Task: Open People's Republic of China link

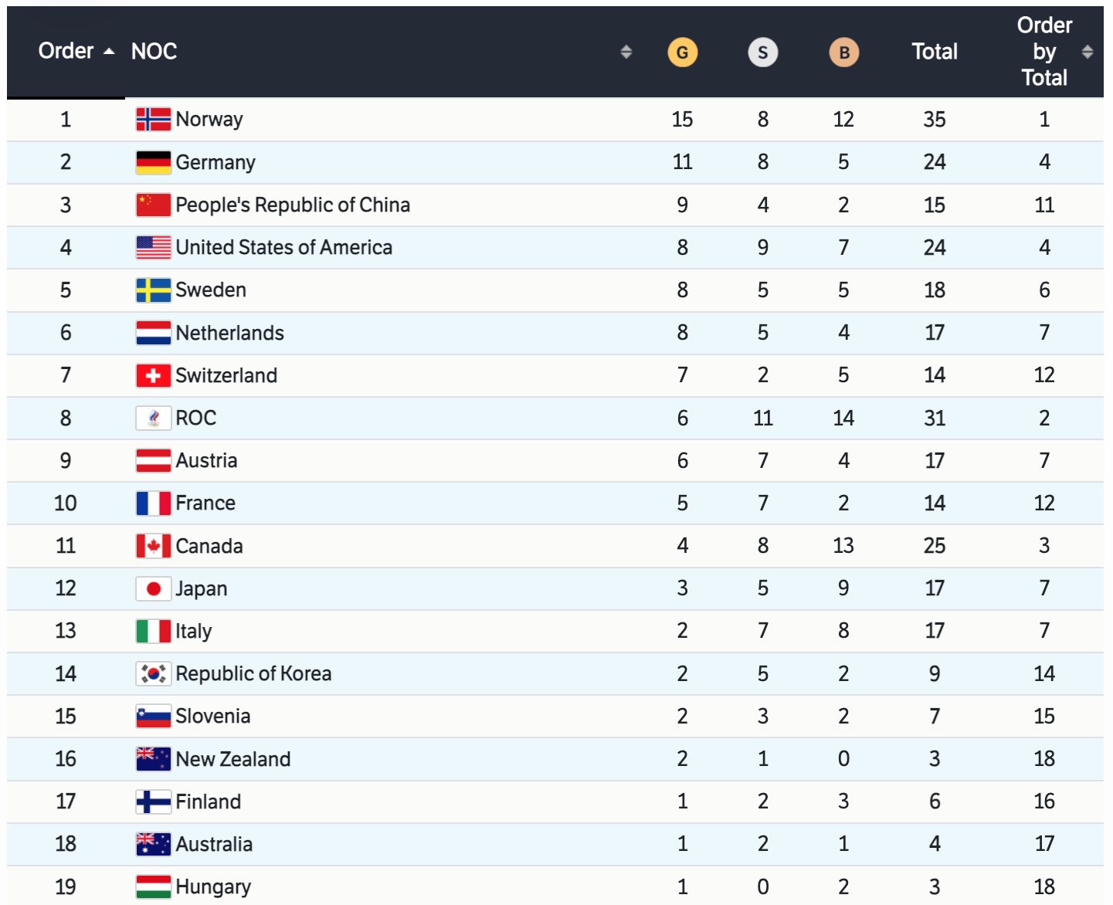Action: (293, 205)
